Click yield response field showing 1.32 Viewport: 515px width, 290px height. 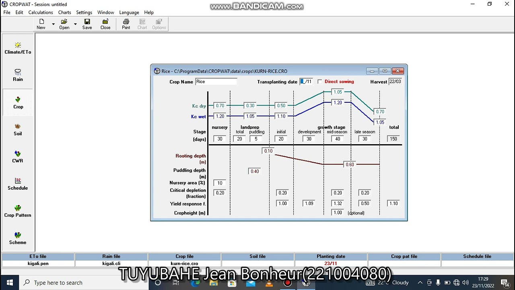(x=338, y=204)
